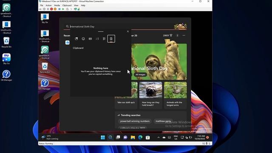Image resolution: width=272 pixels, height=153 pixels.
Task: Open Task View on the VM taskbar
Action: [x=118, y=137]
